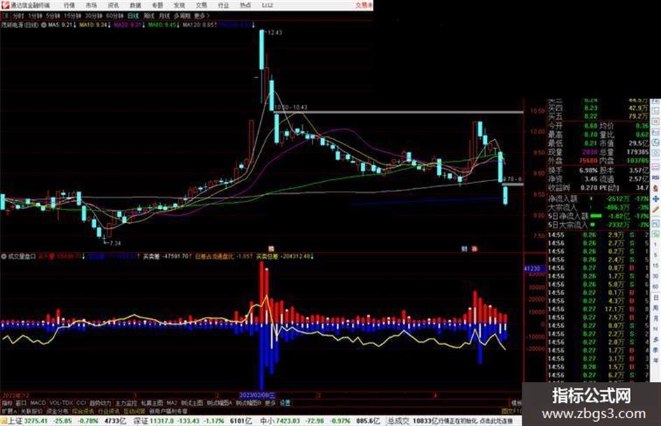Viewport: 661px width, 426px height.
Task: Open the 行情 menu
Action: tap(69, 6)
